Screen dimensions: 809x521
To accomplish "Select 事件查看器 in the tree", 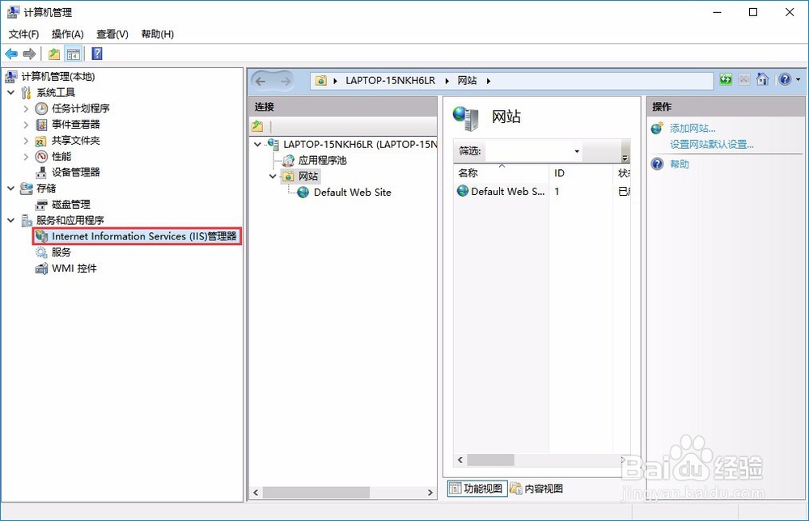I will pyautogui.click(x=76, y=125).
